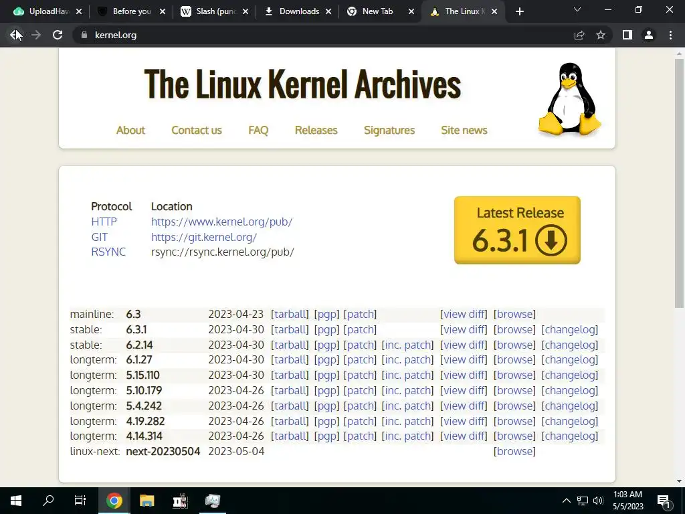The width and height of the screenshot is (685, 514).
Task: Open the Contact us page
Action: click(x=197, y=131)
